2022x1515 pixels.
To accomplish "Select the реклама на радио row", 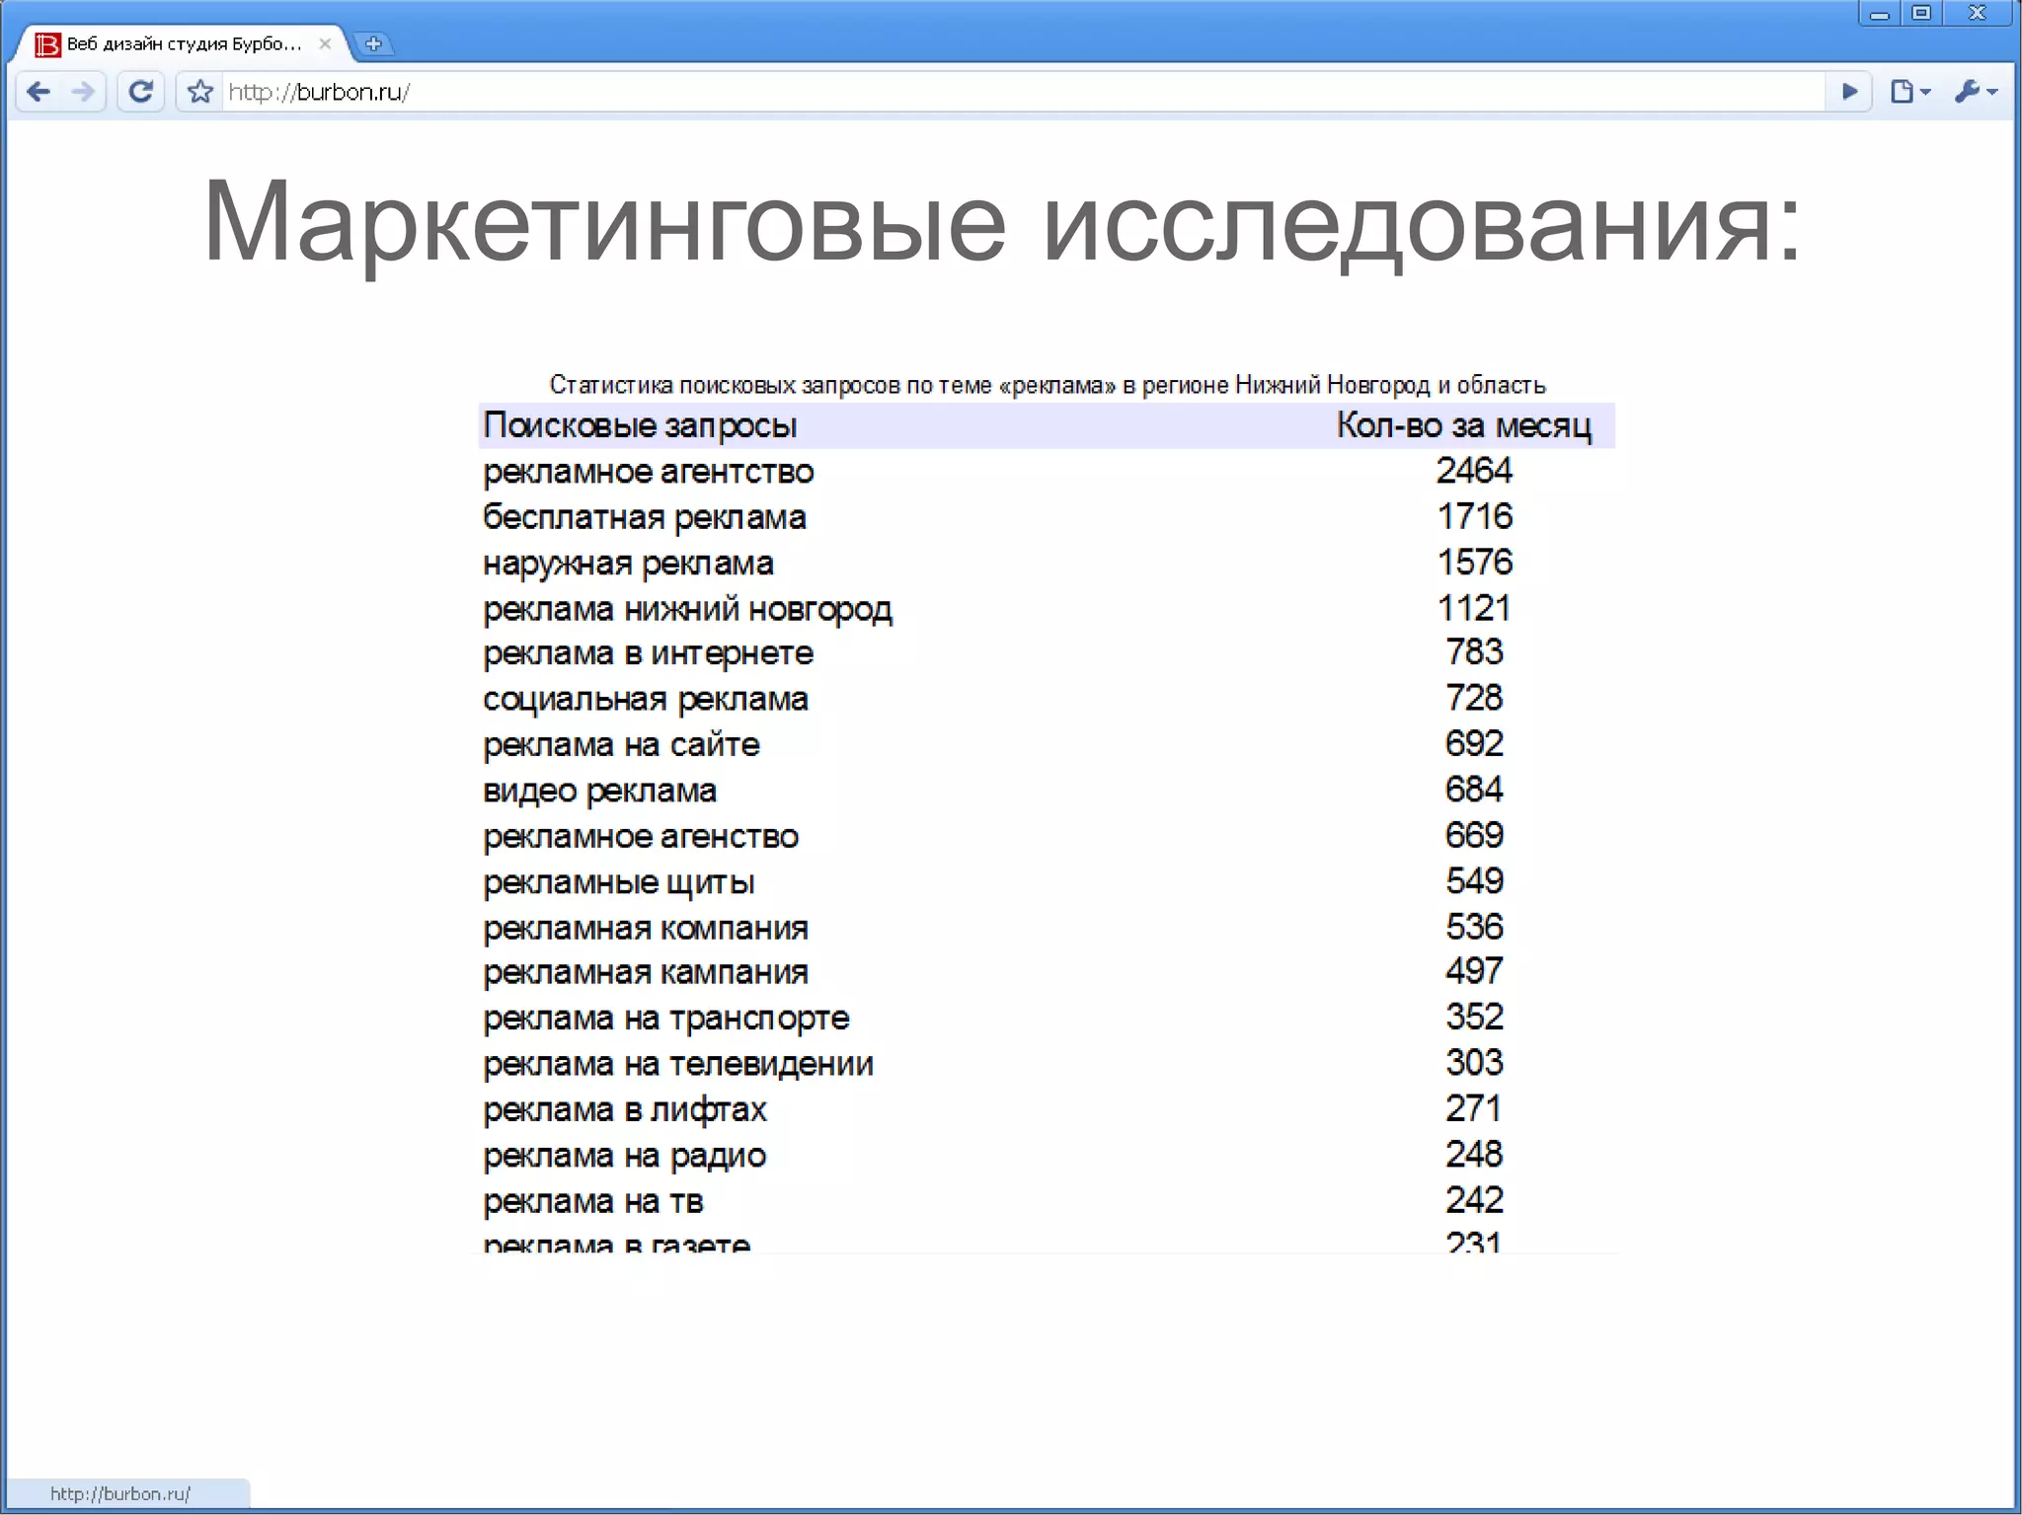I will pos(1047,1155).
